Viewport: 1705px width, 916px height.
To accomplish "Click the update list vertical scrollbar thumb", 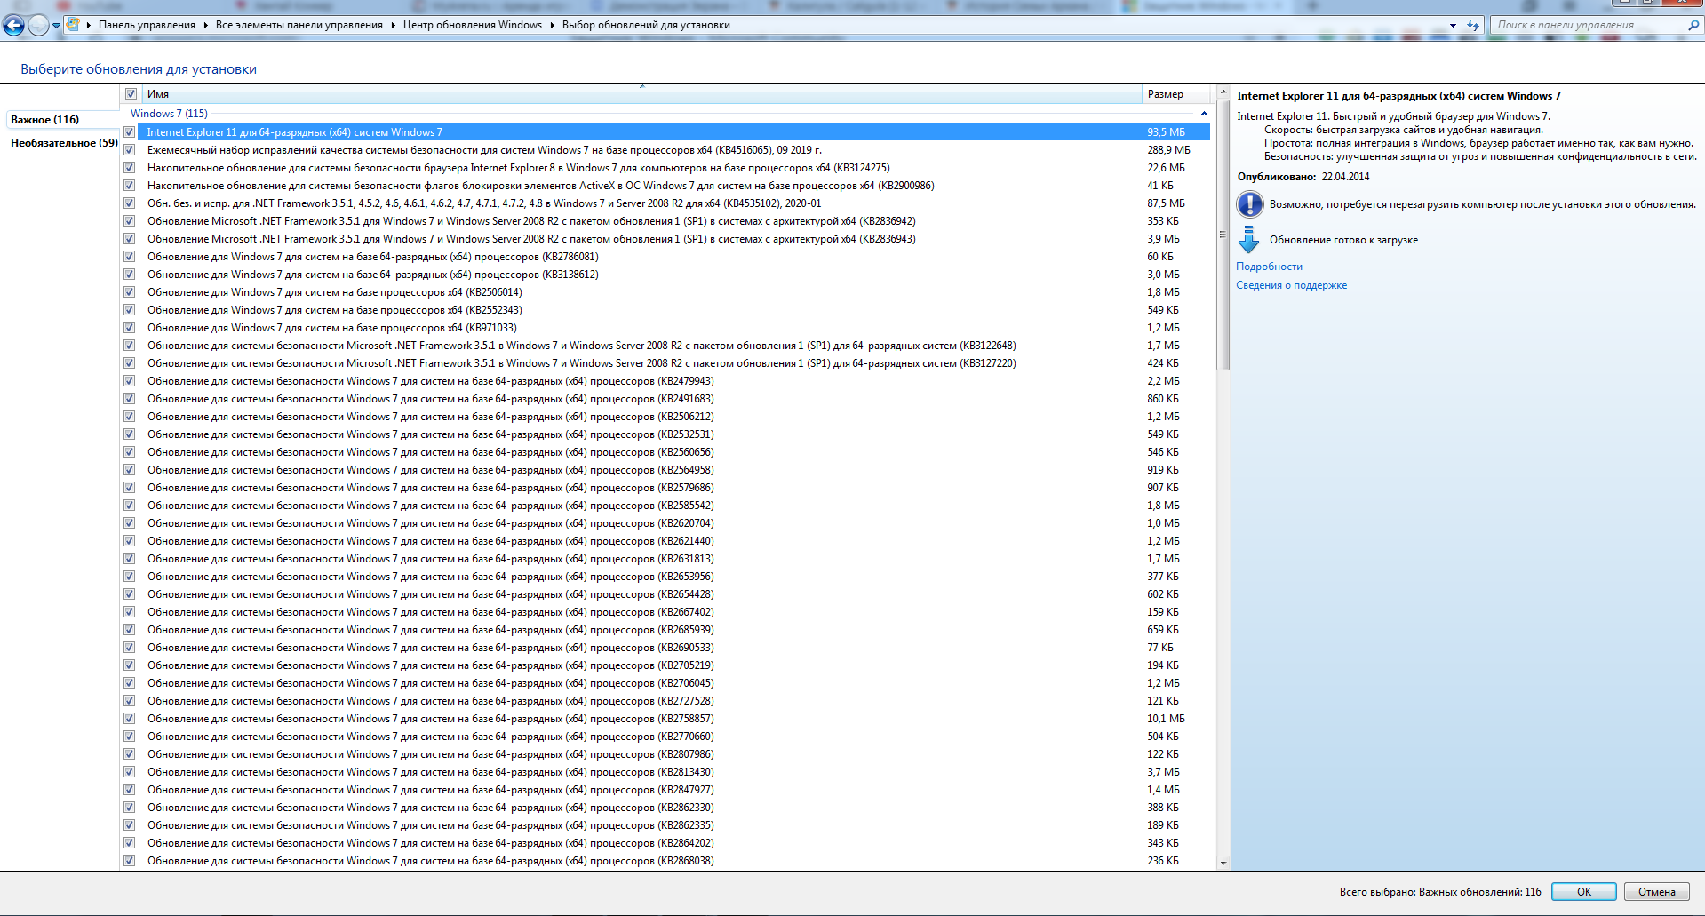I will [1223, 235].
